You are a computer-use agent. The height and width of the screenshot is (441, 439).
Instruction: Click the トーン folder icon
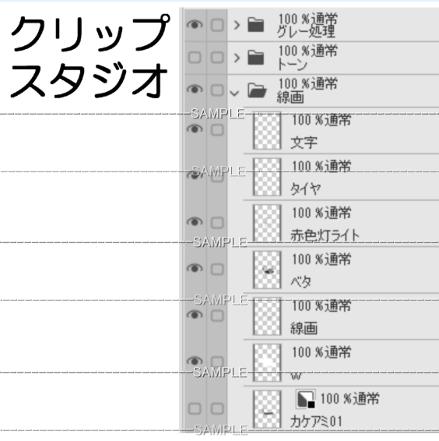pos(256,58)
